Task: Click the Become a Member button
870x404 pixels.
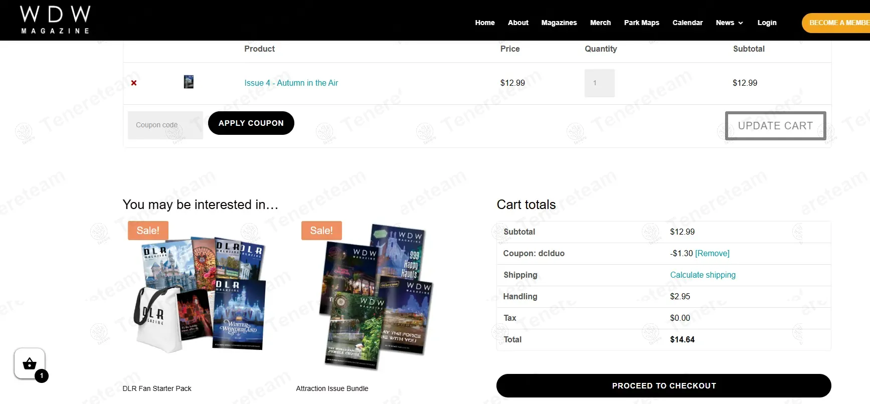Action: tap(836, 23)
